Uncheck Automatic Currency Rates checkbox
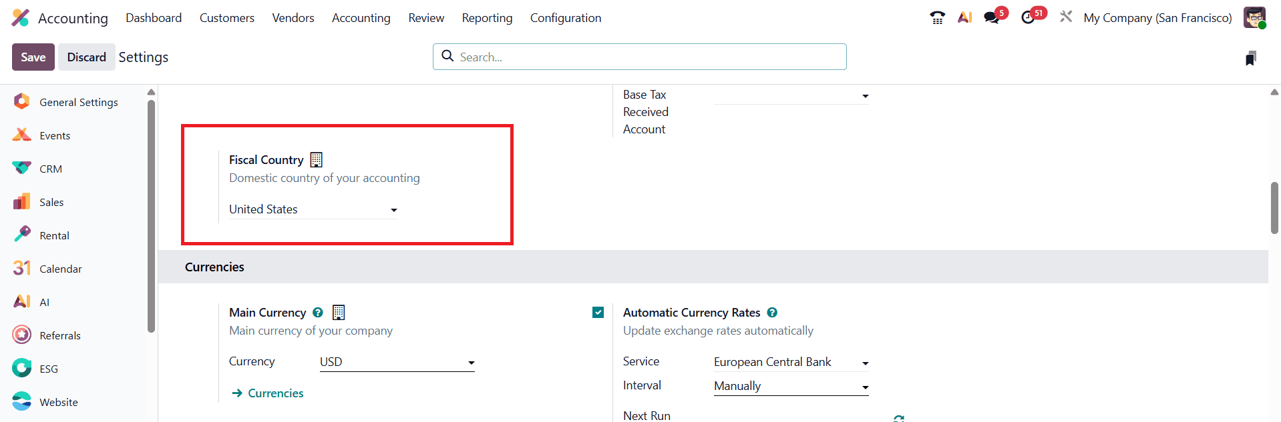The height and width of the screenshot is (422, 1281). click(598, 313)
